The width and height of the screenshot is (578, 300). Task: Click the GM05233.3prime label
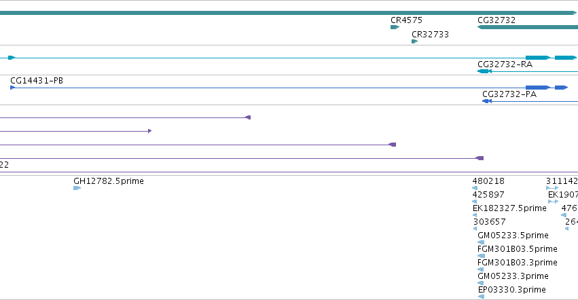(x=513, y=276)
